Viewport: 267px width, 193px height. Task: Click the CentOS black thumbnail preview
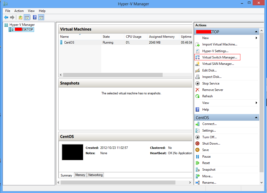point(72,152)
